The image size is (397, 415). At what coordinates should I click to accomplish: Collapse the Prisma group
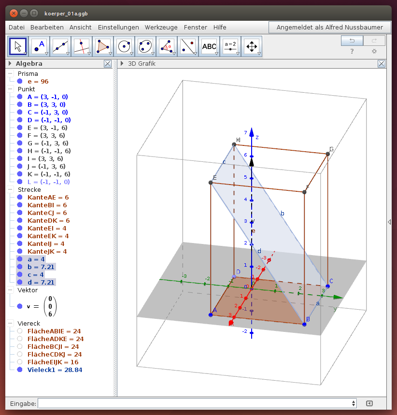point(10,73)
